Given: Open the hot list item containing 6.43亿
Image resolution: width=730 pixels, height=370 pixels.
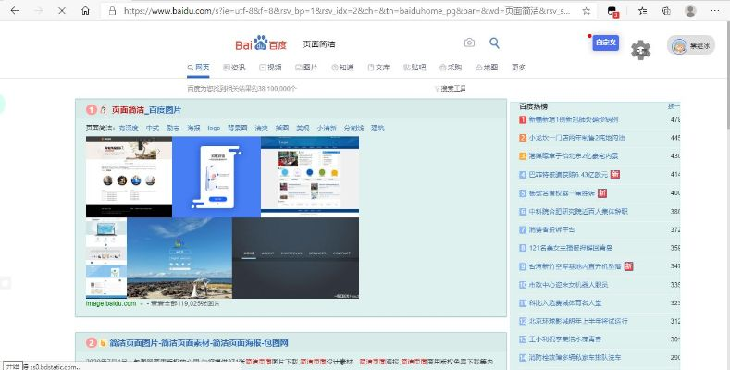Looking at the screenshot, I should pos(568,175).
